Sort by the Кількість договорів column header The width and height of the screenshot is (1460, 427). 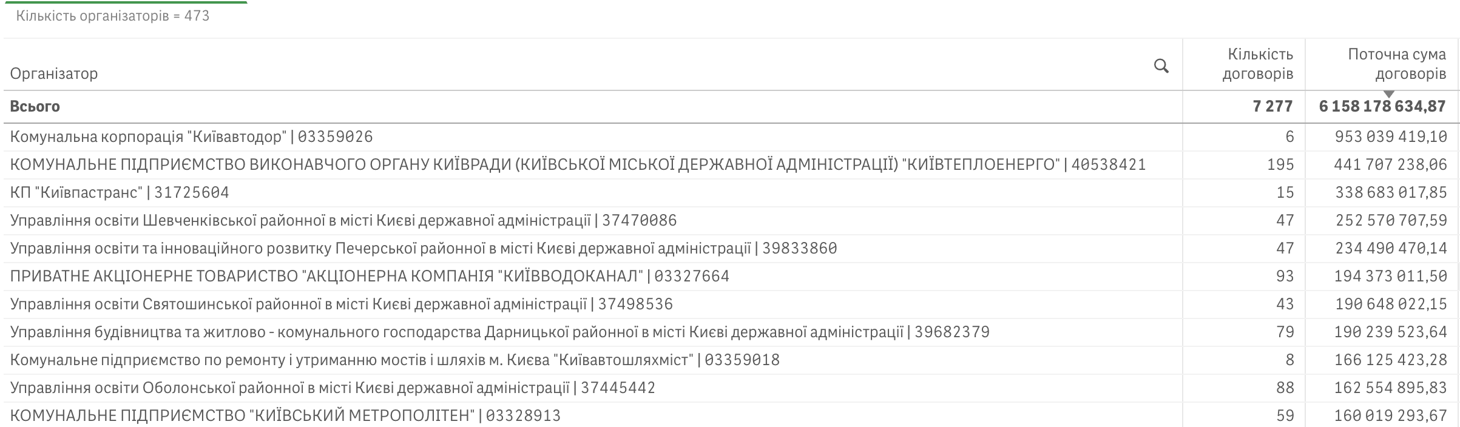[x=1257, y=64]
